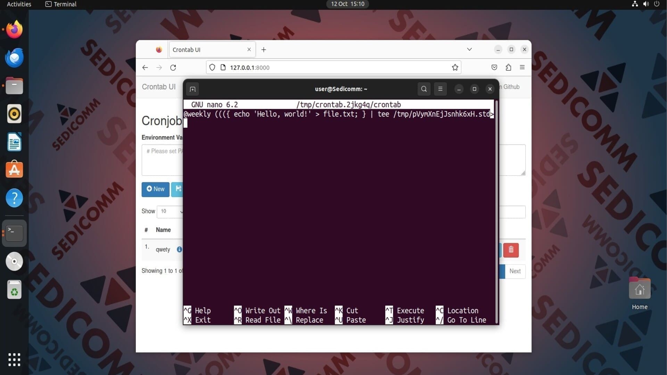Click the Crontab UI brand link
Screen dimensions: 667x375
pyautogui.click(x=159, y=87)
